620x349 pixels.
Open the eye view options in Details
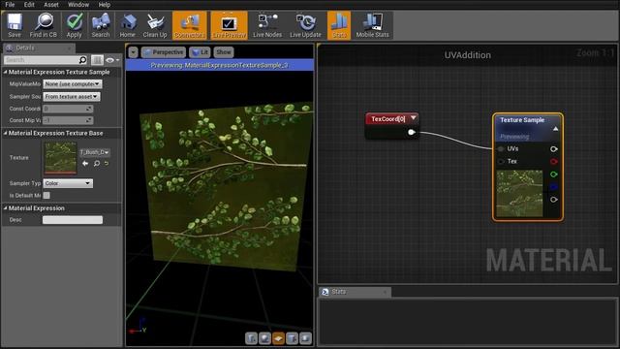pos(112,60)
